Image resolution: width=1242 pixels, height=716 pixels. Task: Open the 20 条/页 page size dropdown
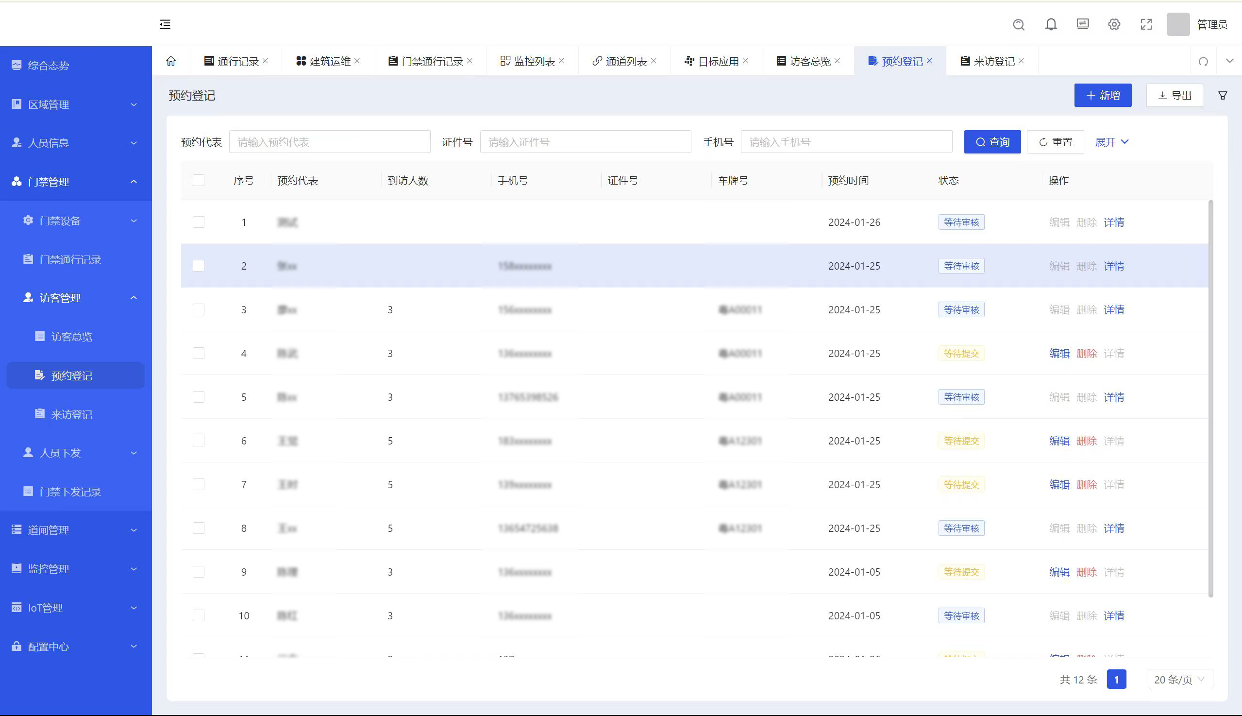coord(1180,680)
